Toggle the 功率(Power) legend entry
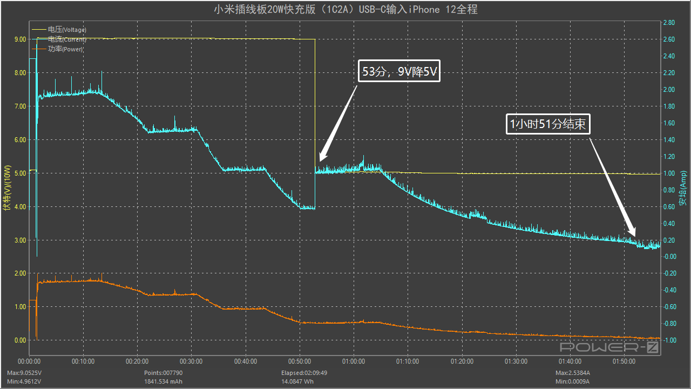The height and width of the screenshot is (389, 691). coord(65,49)
